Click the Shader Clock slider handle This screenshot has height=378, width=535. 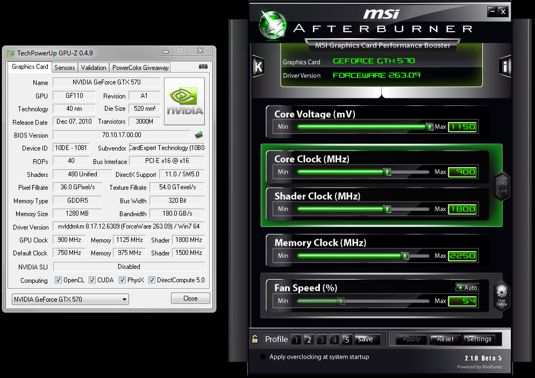tap(387, 209)
